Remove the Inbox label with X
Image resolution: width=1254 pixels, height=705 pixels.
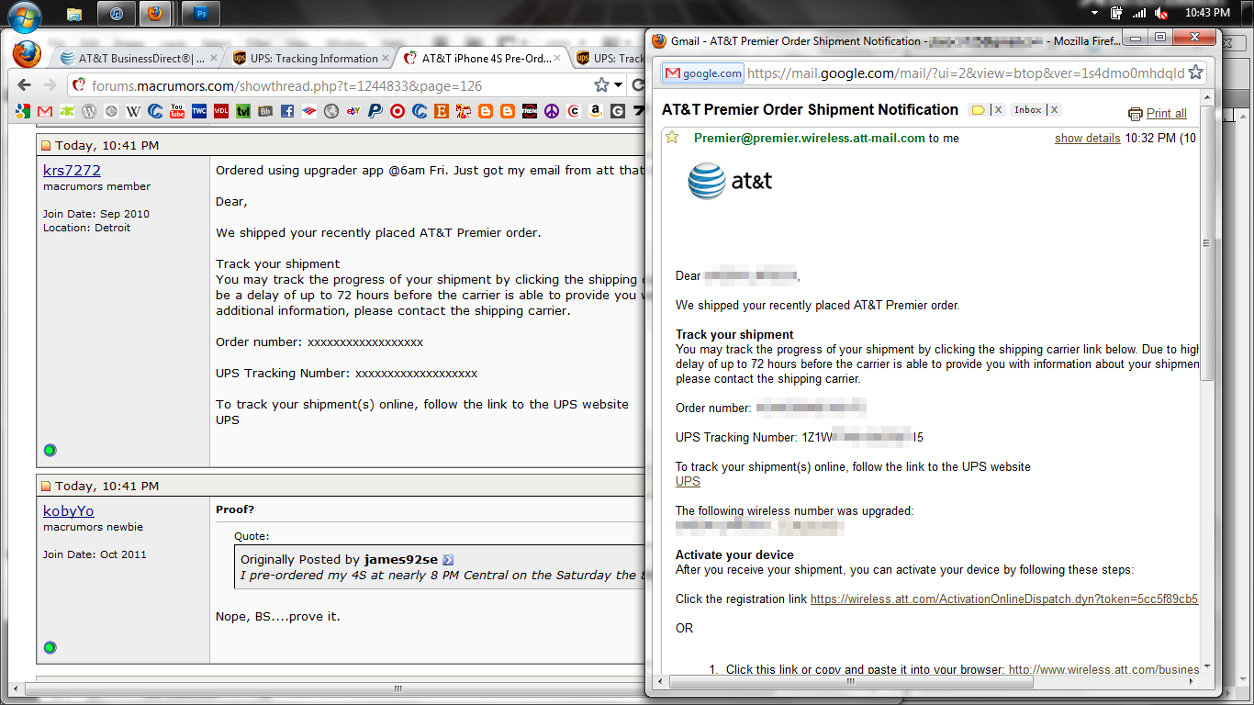(x=1055, y=110)
